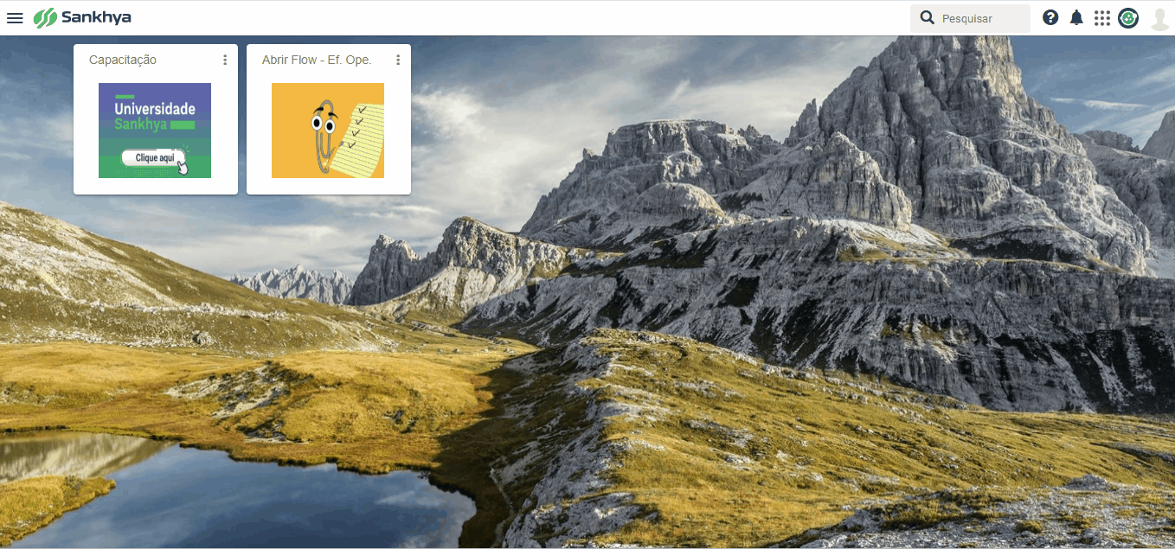Open the Universidade Sankhya banner image
The width and height of the screenshot is (1175, 549).
pyautogui.click(x=155, y=131)
